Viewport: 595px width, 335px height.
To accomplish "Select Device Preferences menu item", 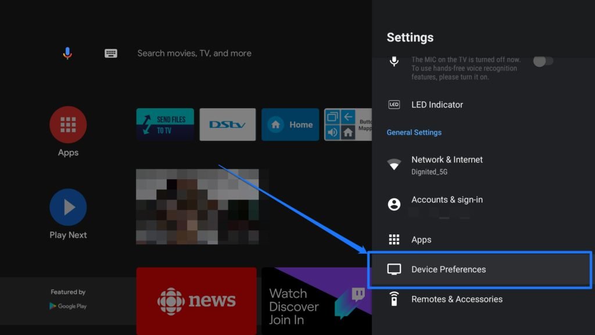I will point(448,269).
